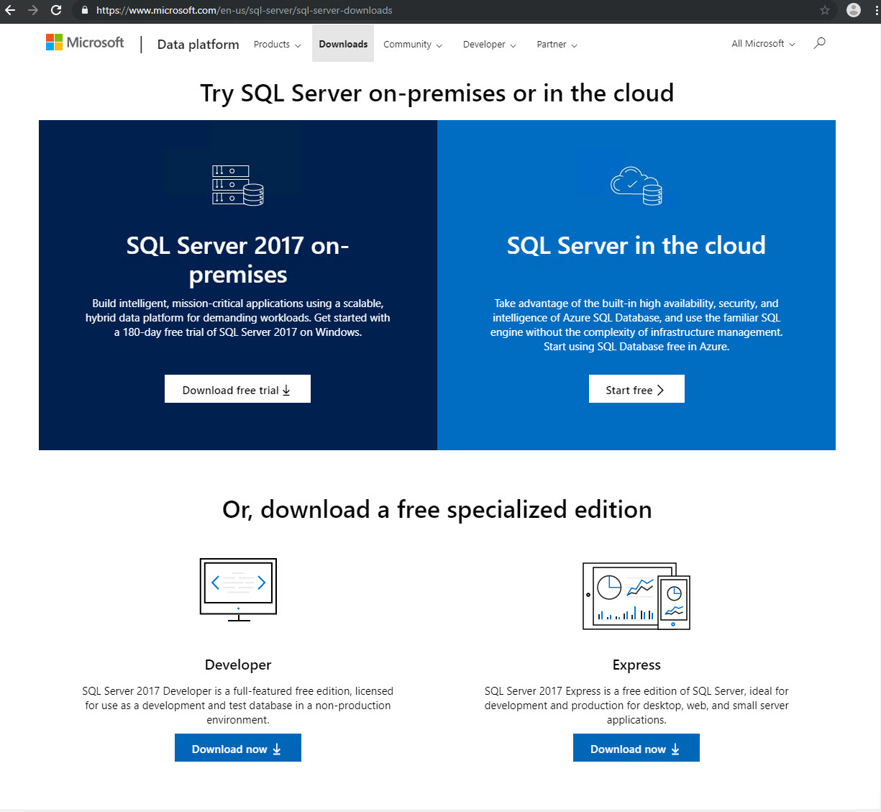Bookmark this page with the star icon
The height and width of the screenshot is (812, 881).
click(x=825, y=10)
